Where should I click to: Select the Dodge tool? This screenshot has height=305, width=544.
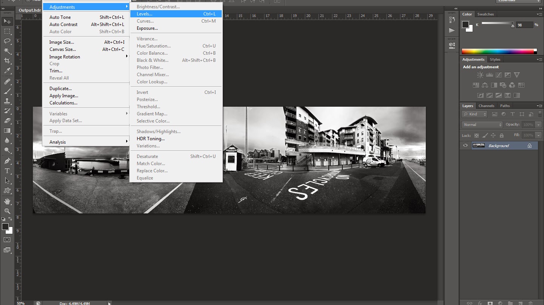[7, 150]
